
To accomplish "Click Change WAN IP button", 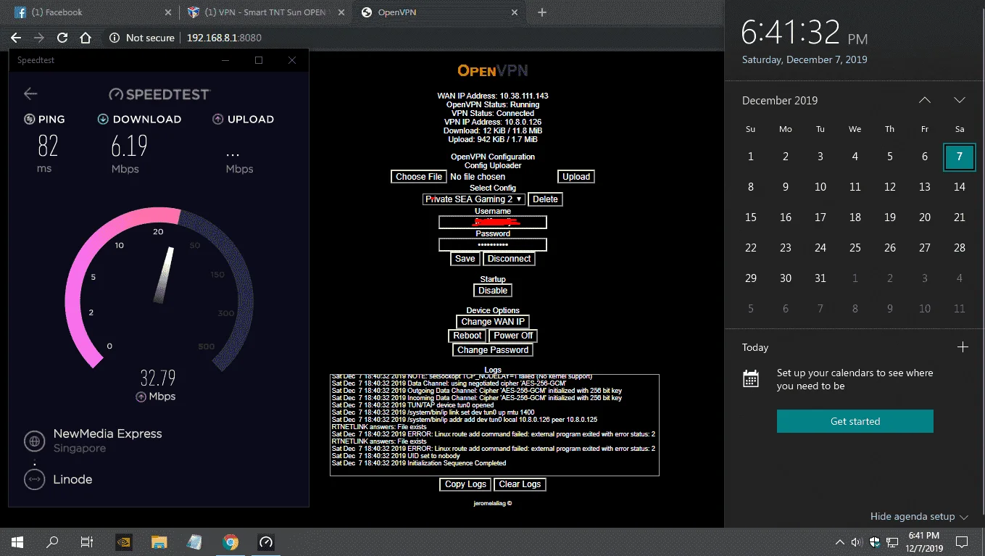I will pyautogui.click(x=493, y=322).
